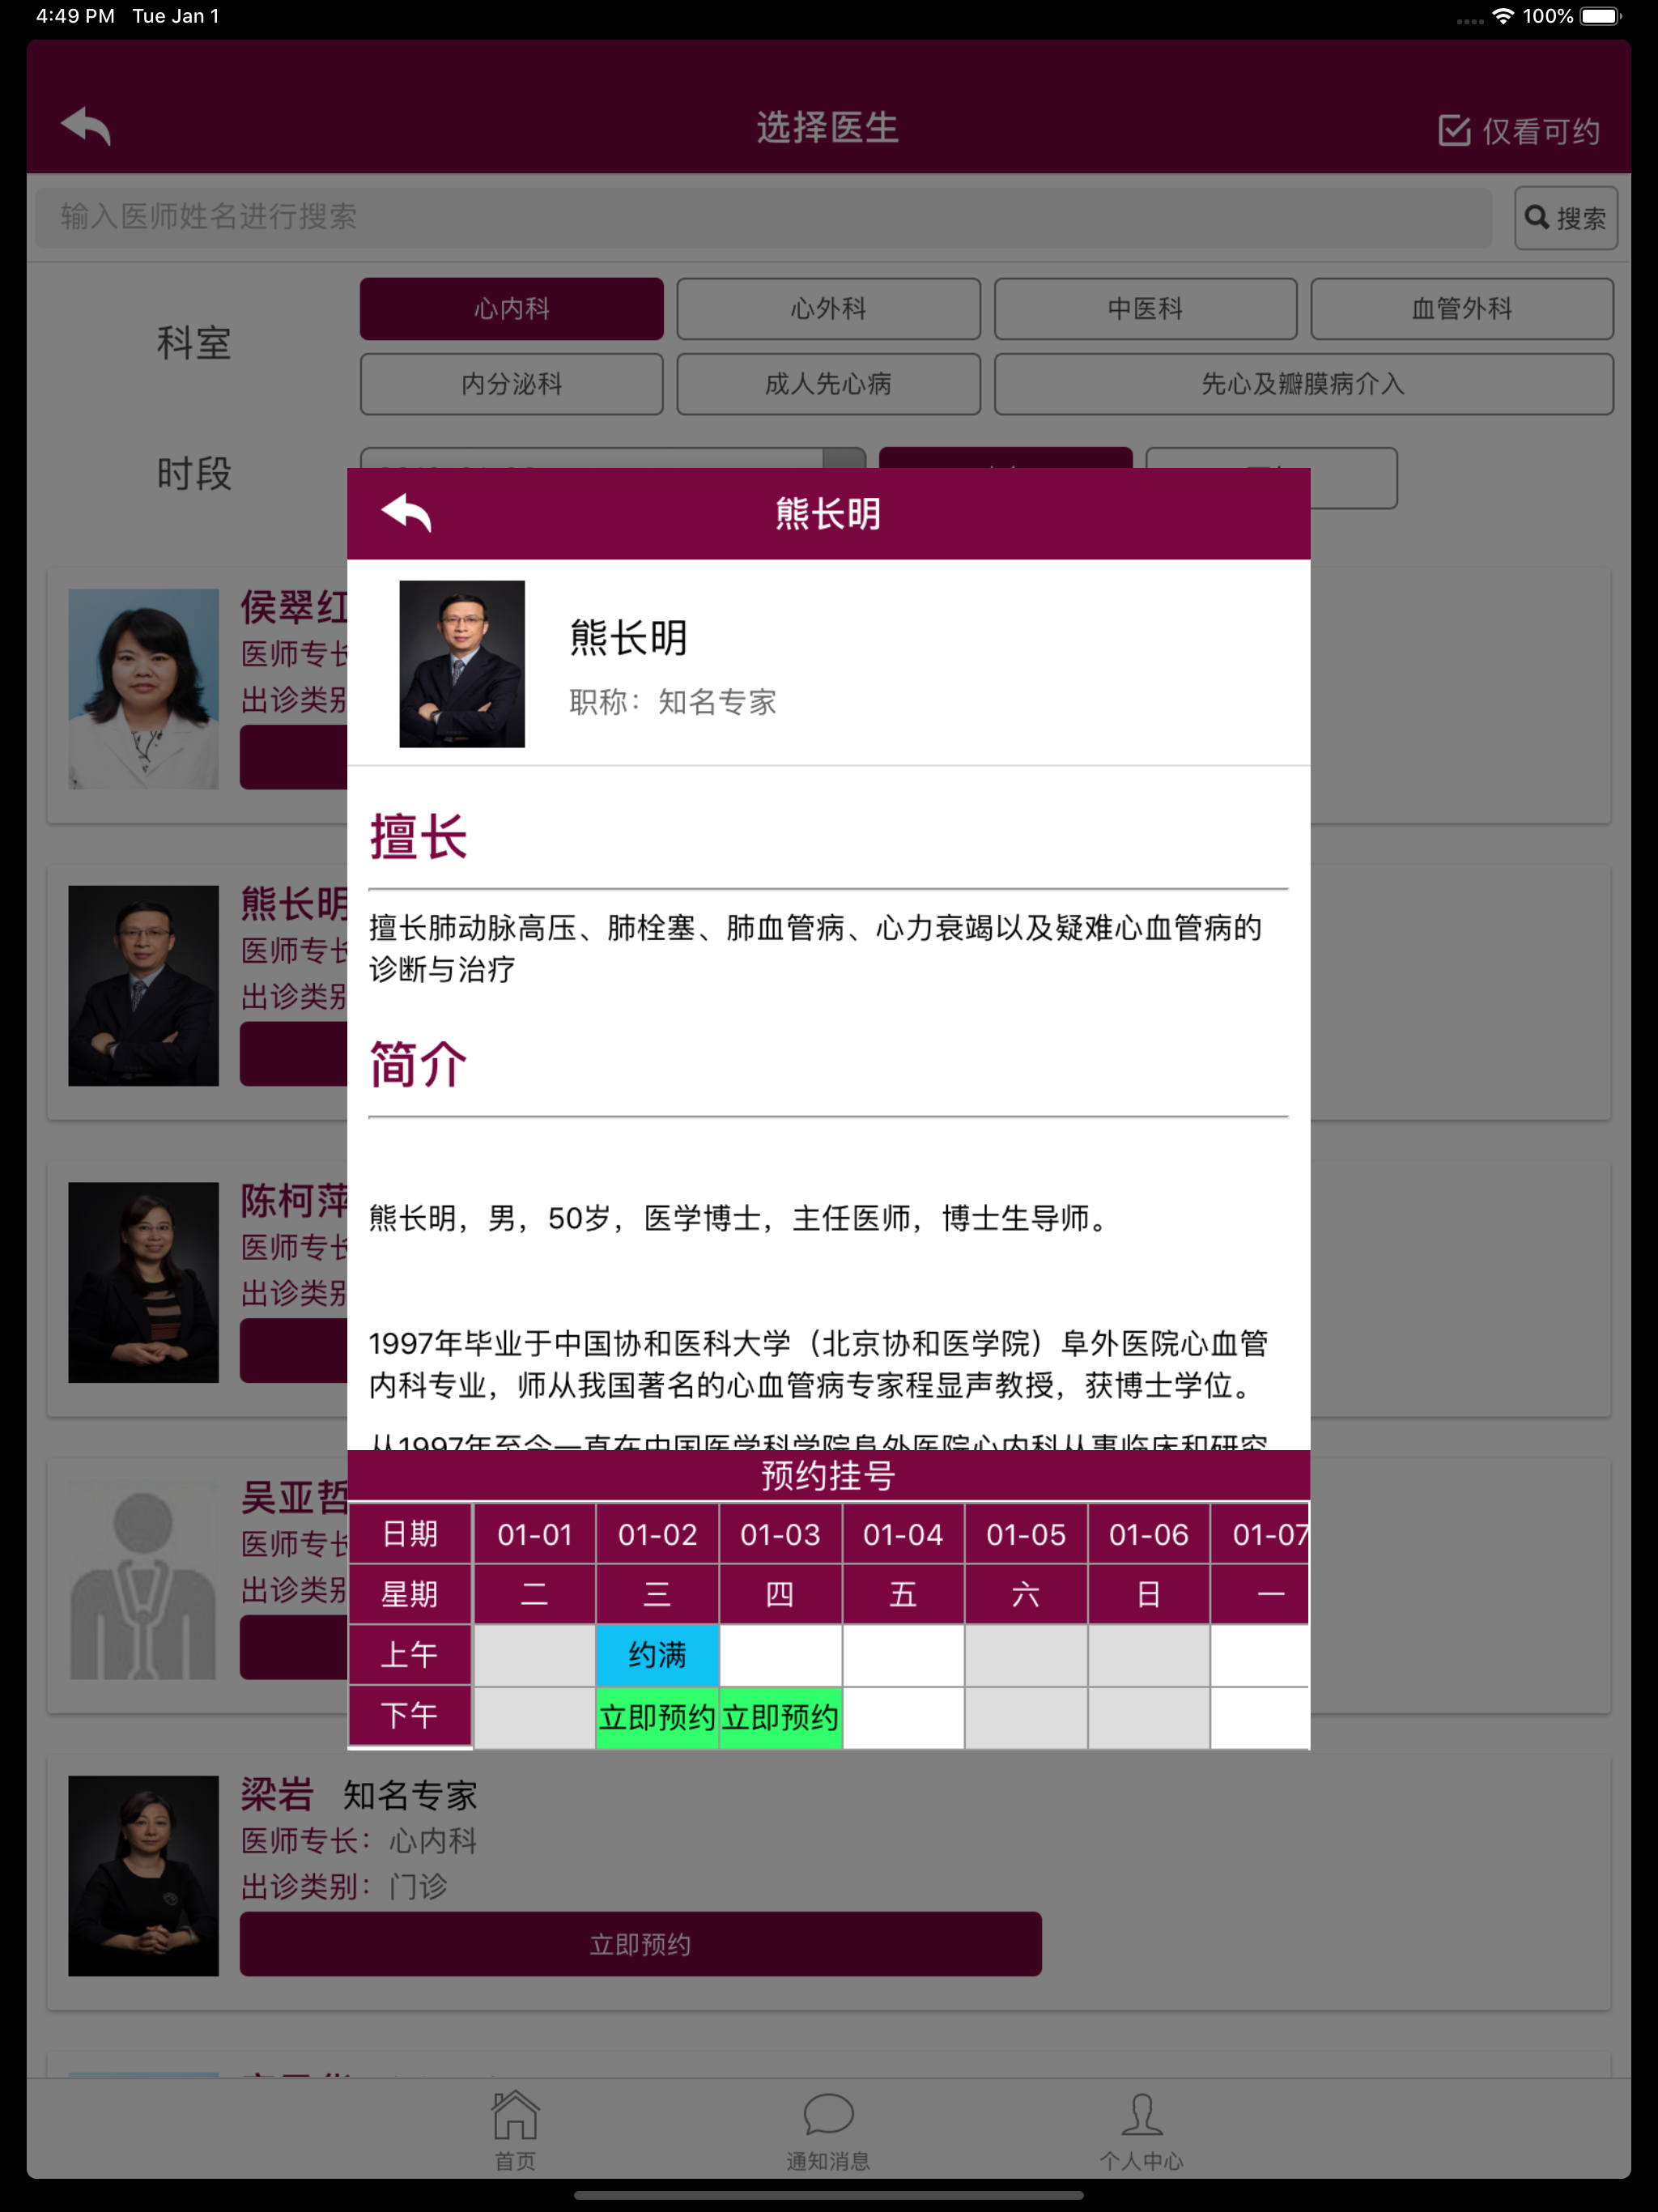Screen dimensions: 1658x2212
Task: Select the 血管外科 department
Action: click(x=1461, y=309)
